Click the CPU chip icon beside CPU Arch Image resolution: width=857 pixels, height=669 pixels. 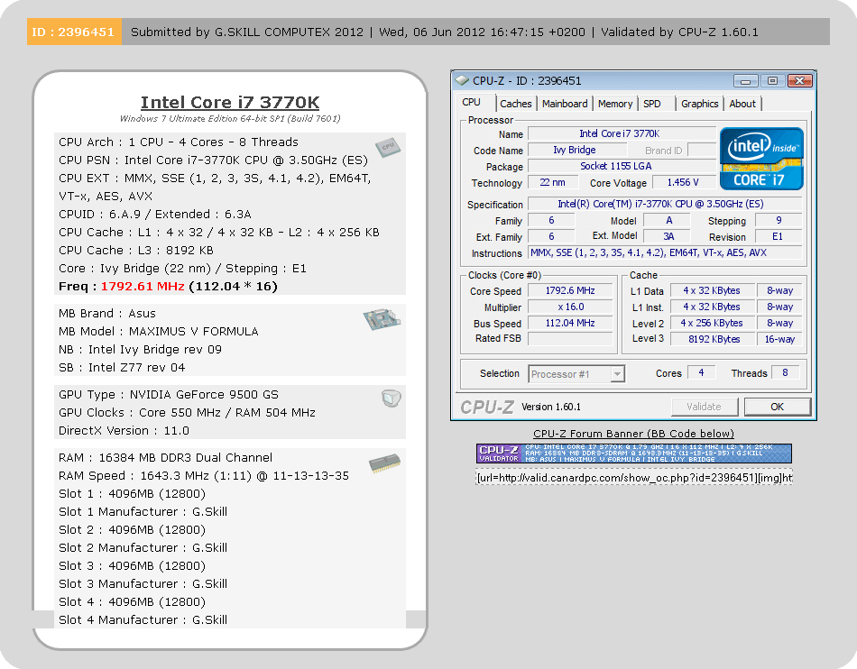click(x=388, y=146)
